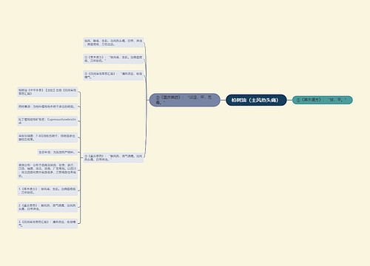
Task: Click leaf 3.《民间常用草药汇编》 at the bottom
Action: point(47,224)
